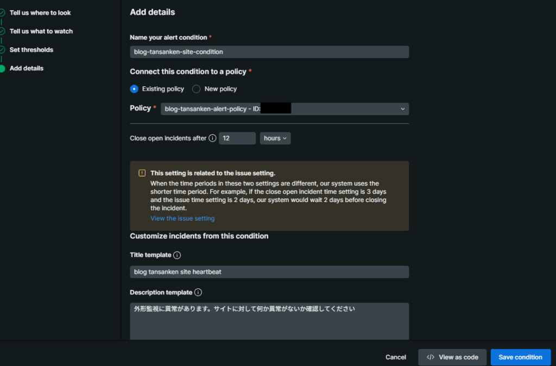Screen dimensions: 556x366
Task: Go to the Tell us where to look step
Action: [40, 13]
